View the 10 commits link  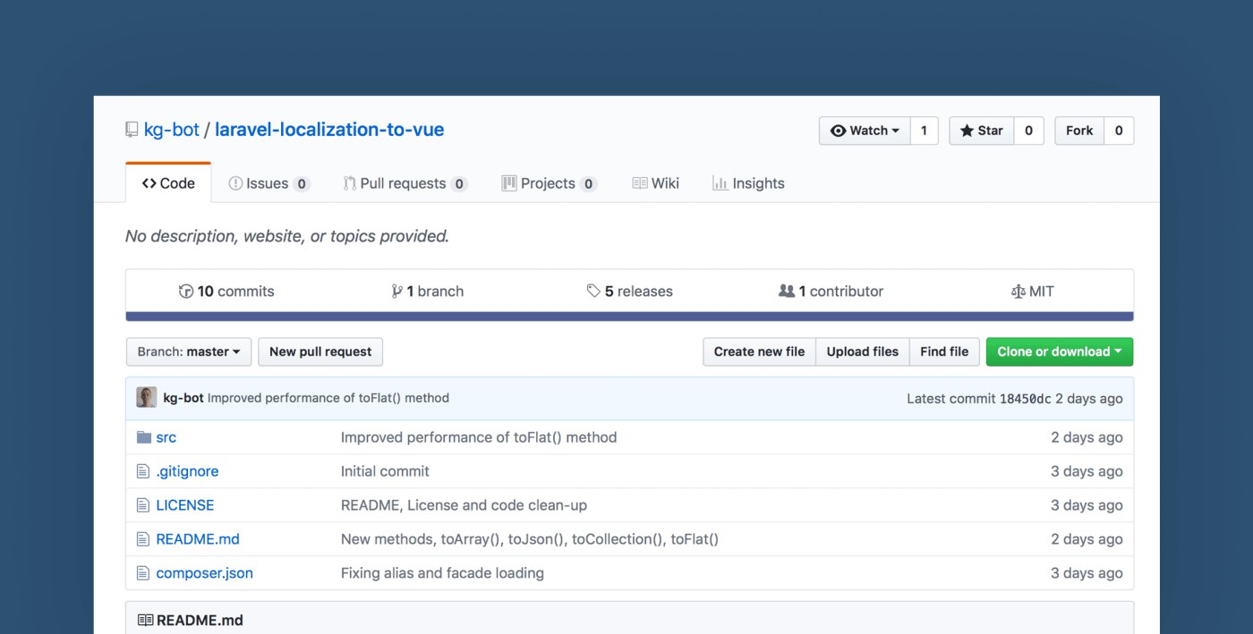point(226,292)
